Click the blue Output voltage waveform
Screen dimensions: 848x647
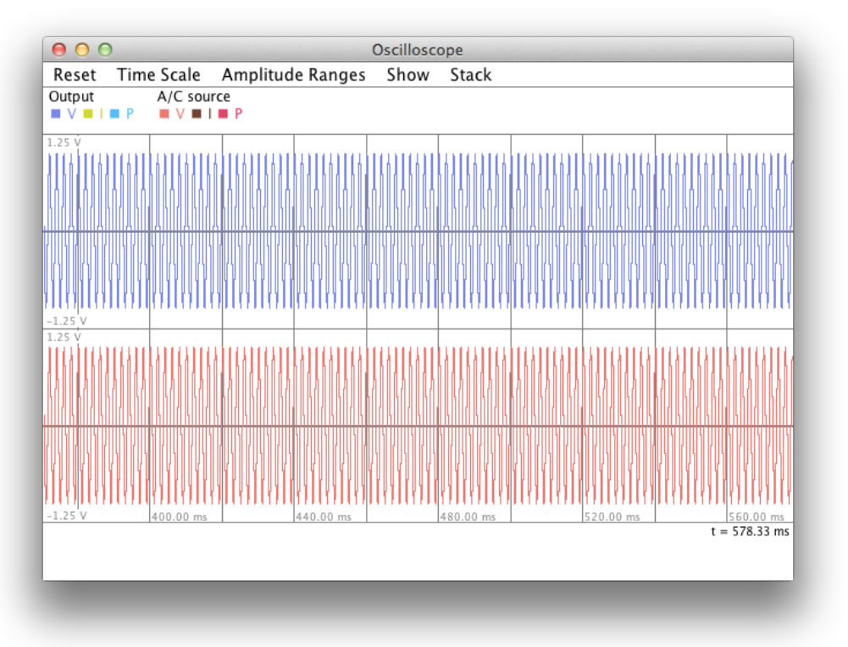click(x=418, y=231)
